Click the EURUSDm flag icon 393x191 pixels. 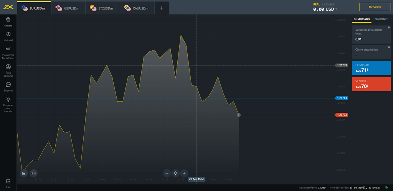pyautogui.click(x=25, y=8)
